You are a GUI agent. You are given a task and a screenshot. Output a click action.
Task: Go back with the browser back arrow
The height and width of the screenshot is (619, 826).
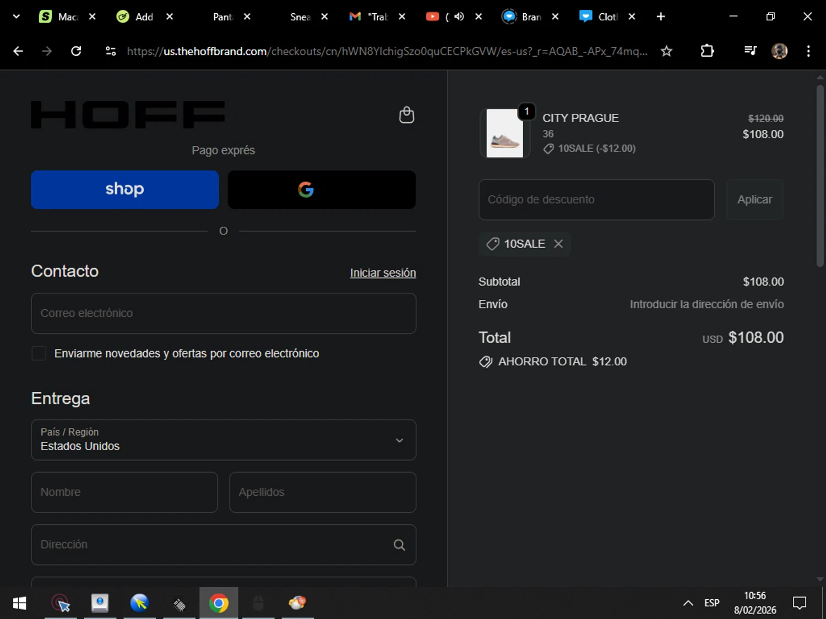[x=18, y=51]
